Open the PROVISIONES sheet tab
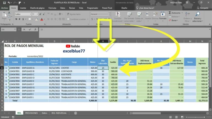The height and width of the screenshot is (119, 212). pos(31,113)
